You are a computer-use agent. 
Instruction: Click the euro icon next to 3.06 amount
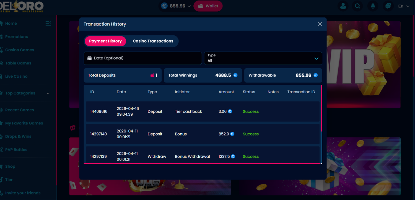pyautogui.click(x=230, y=111)
